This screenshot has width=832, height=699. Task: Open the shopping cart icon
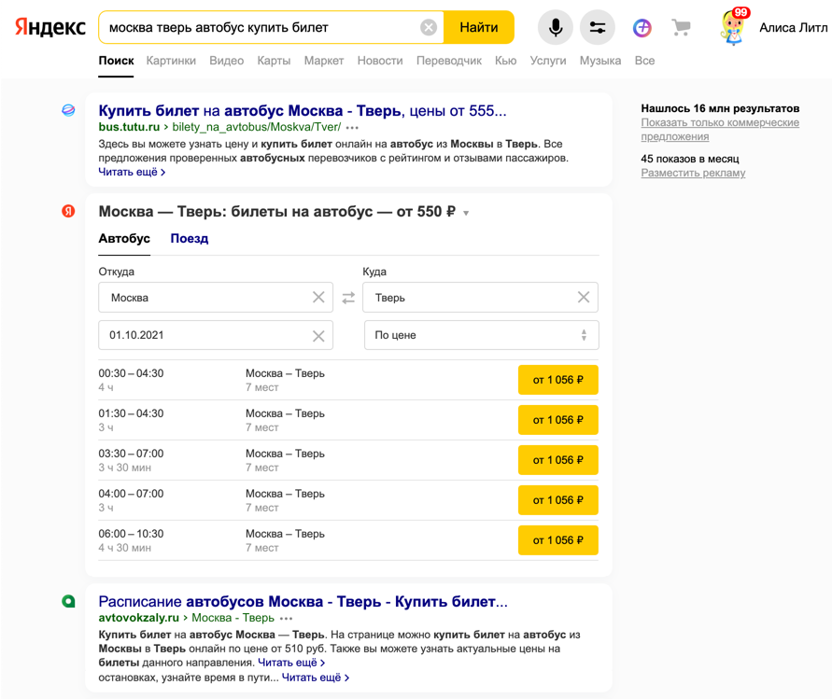pyautogui.click(x=682, y=28)
